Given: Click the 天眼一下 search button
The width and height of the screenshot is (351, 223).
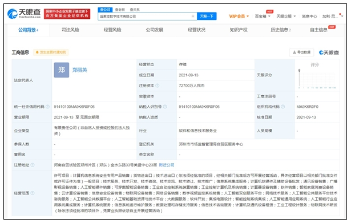Looking at the screenshot, I should pos(207,17).
